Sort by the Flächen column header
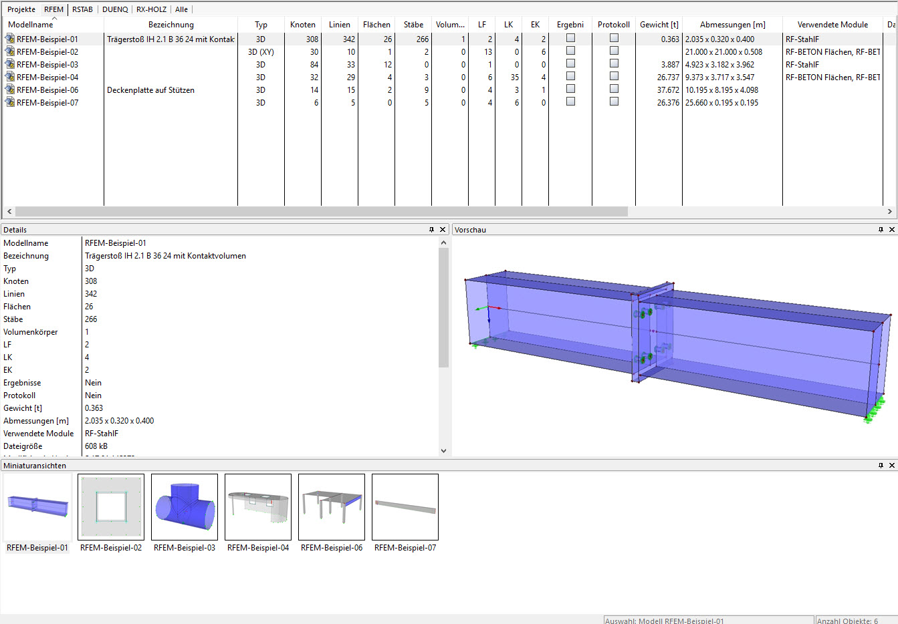Viewport: 898px width, 624px height. click(x=376, y=25)
